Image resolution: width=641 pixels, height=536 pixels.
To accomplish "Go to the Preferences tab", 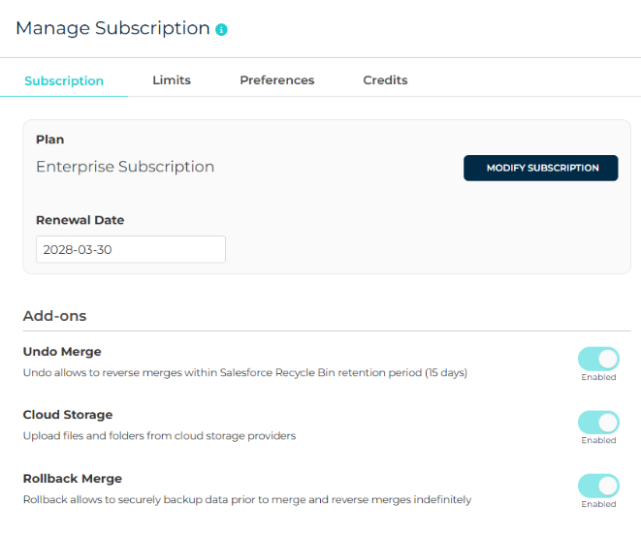I will (277, 80).
